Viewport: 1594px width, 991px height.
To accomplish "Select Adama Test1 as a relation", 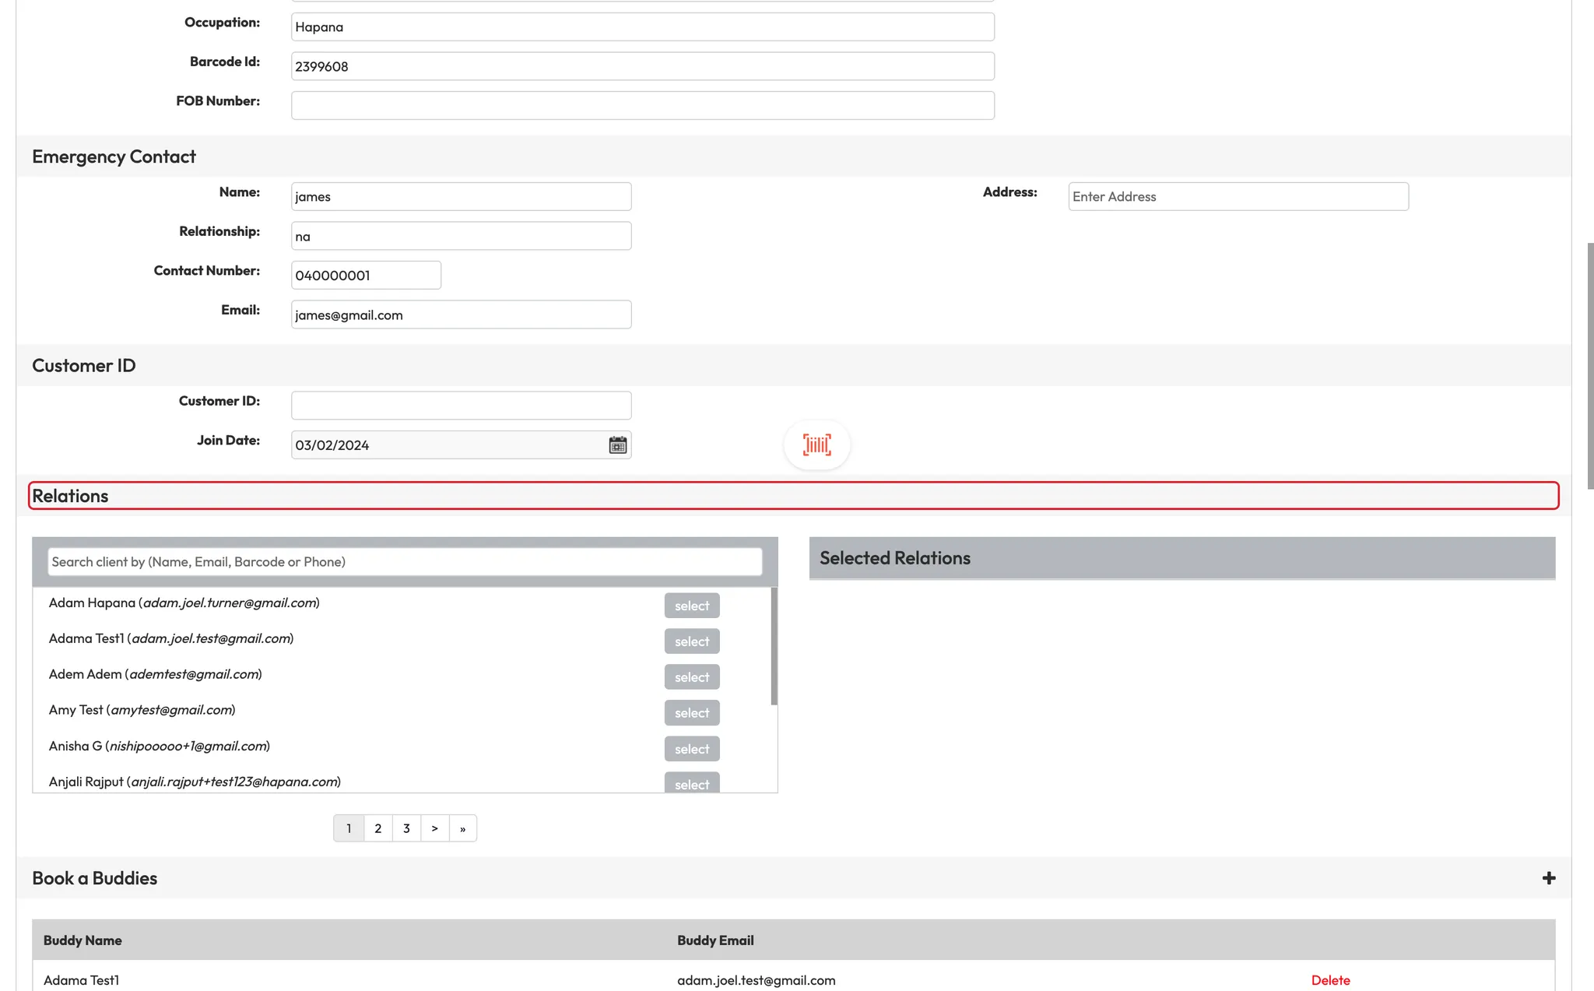I will (691, 641).
